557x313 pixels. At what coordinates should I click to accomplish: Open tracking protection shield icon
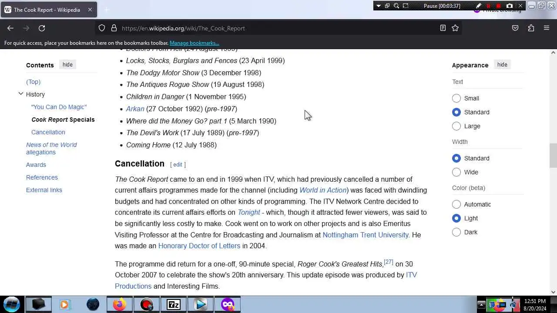[102, 28]
